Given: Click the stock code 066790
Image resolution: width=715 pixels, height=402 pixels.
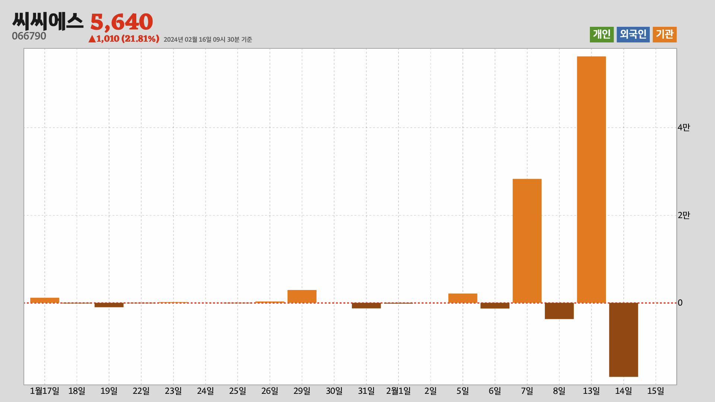Looking at the screenshot, I should 29,36.
